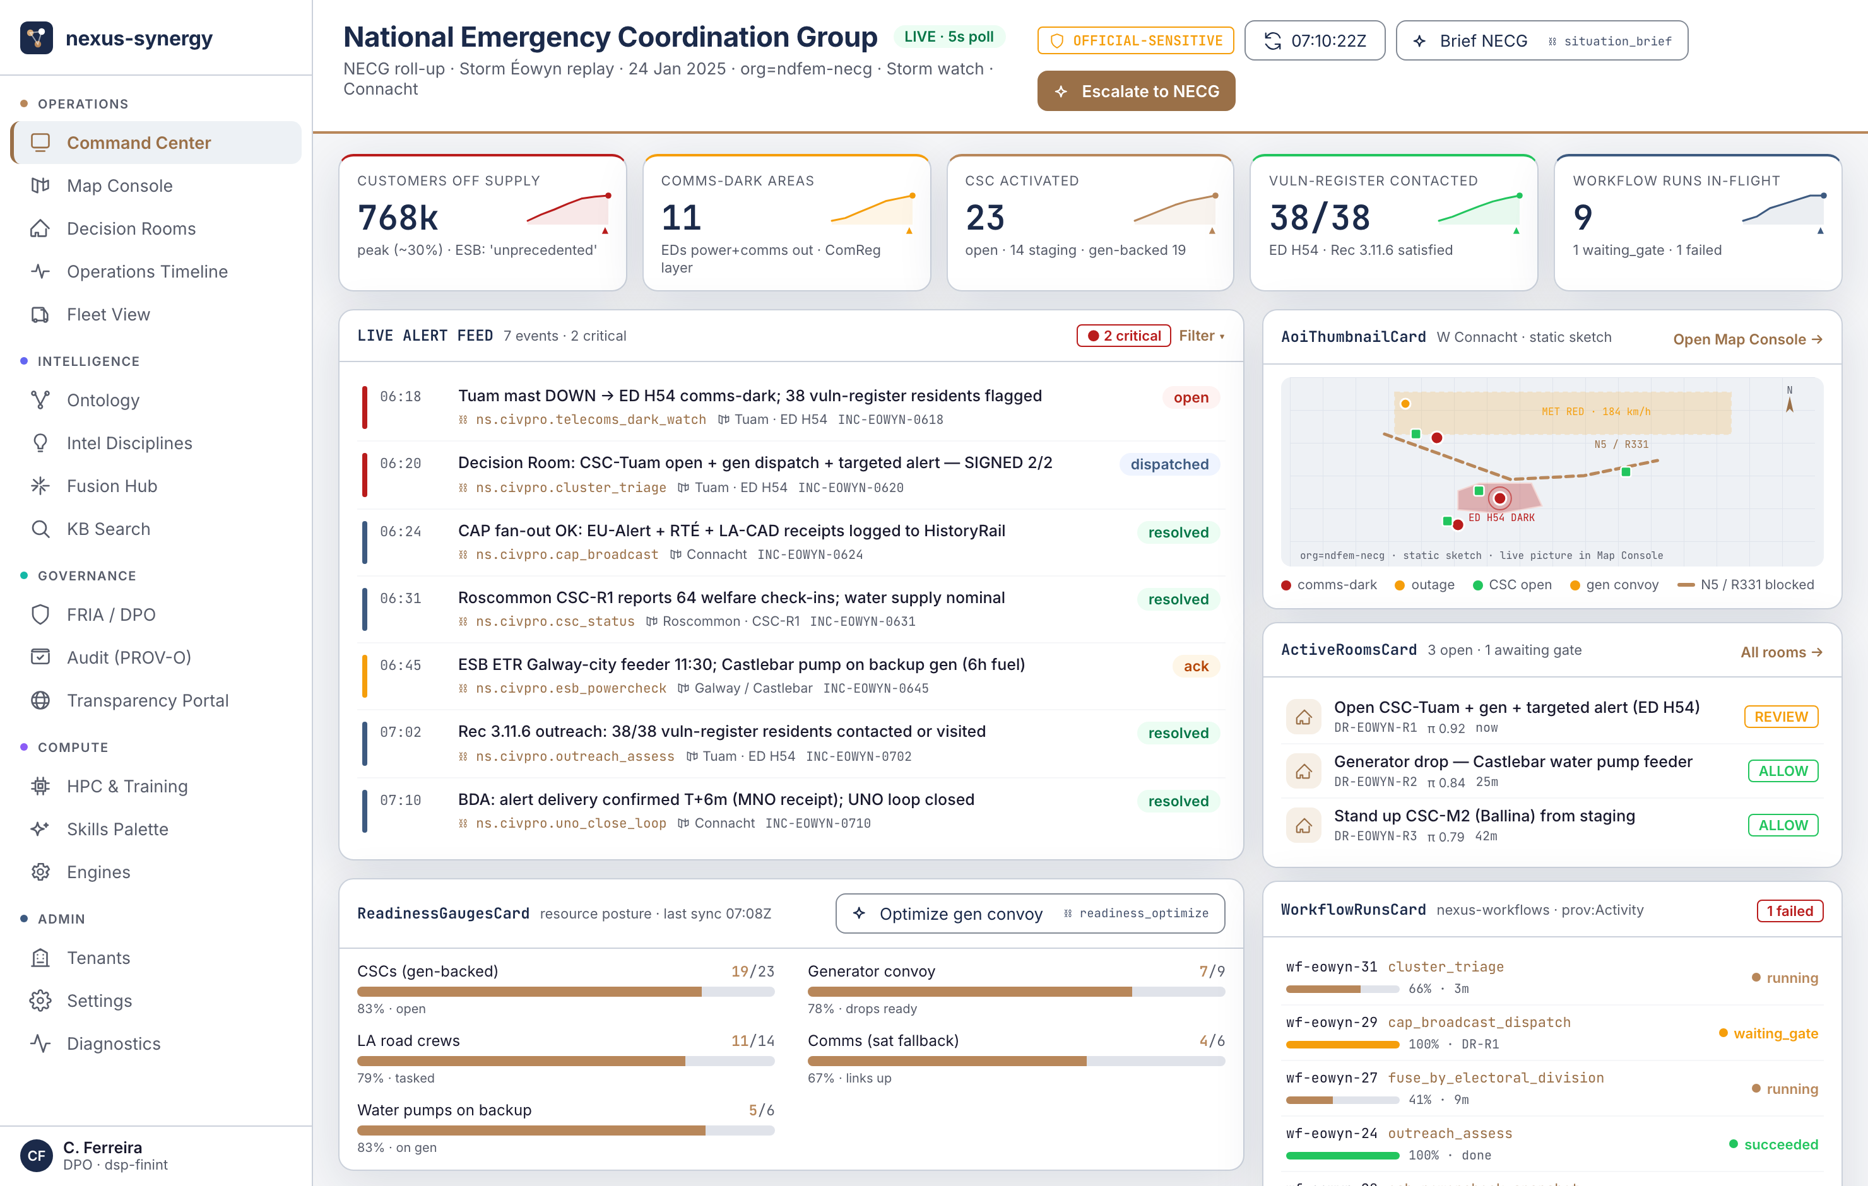1868x1186 pixels.
Task: Open the Filter dropdown in alert feed
Action: (1202, 336)
